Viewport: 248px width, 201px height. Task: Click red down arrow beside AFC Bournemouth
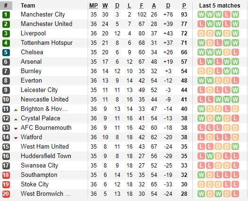16,129
